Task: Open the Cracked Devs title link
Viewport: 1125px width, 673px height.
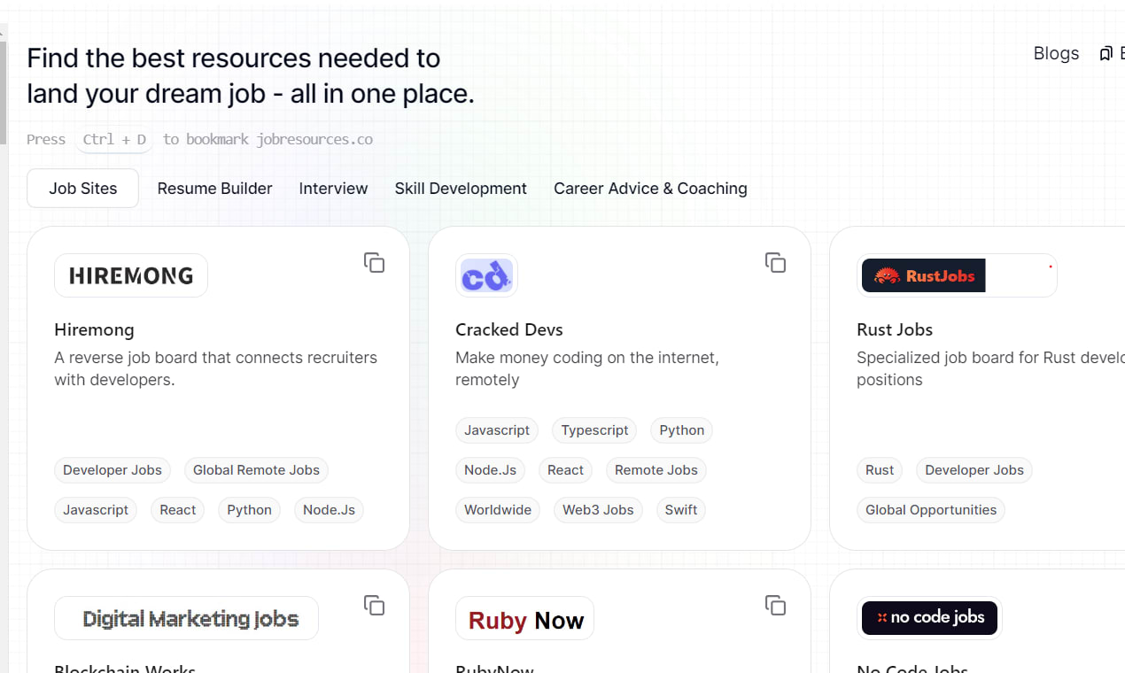Action: point(508,329)
